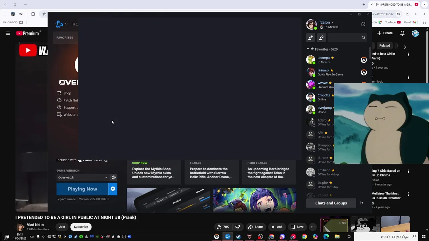The height and width of the screenshot is (241, 429).
Task: Open the Overwatch game version dropdown
Action: 82,177
